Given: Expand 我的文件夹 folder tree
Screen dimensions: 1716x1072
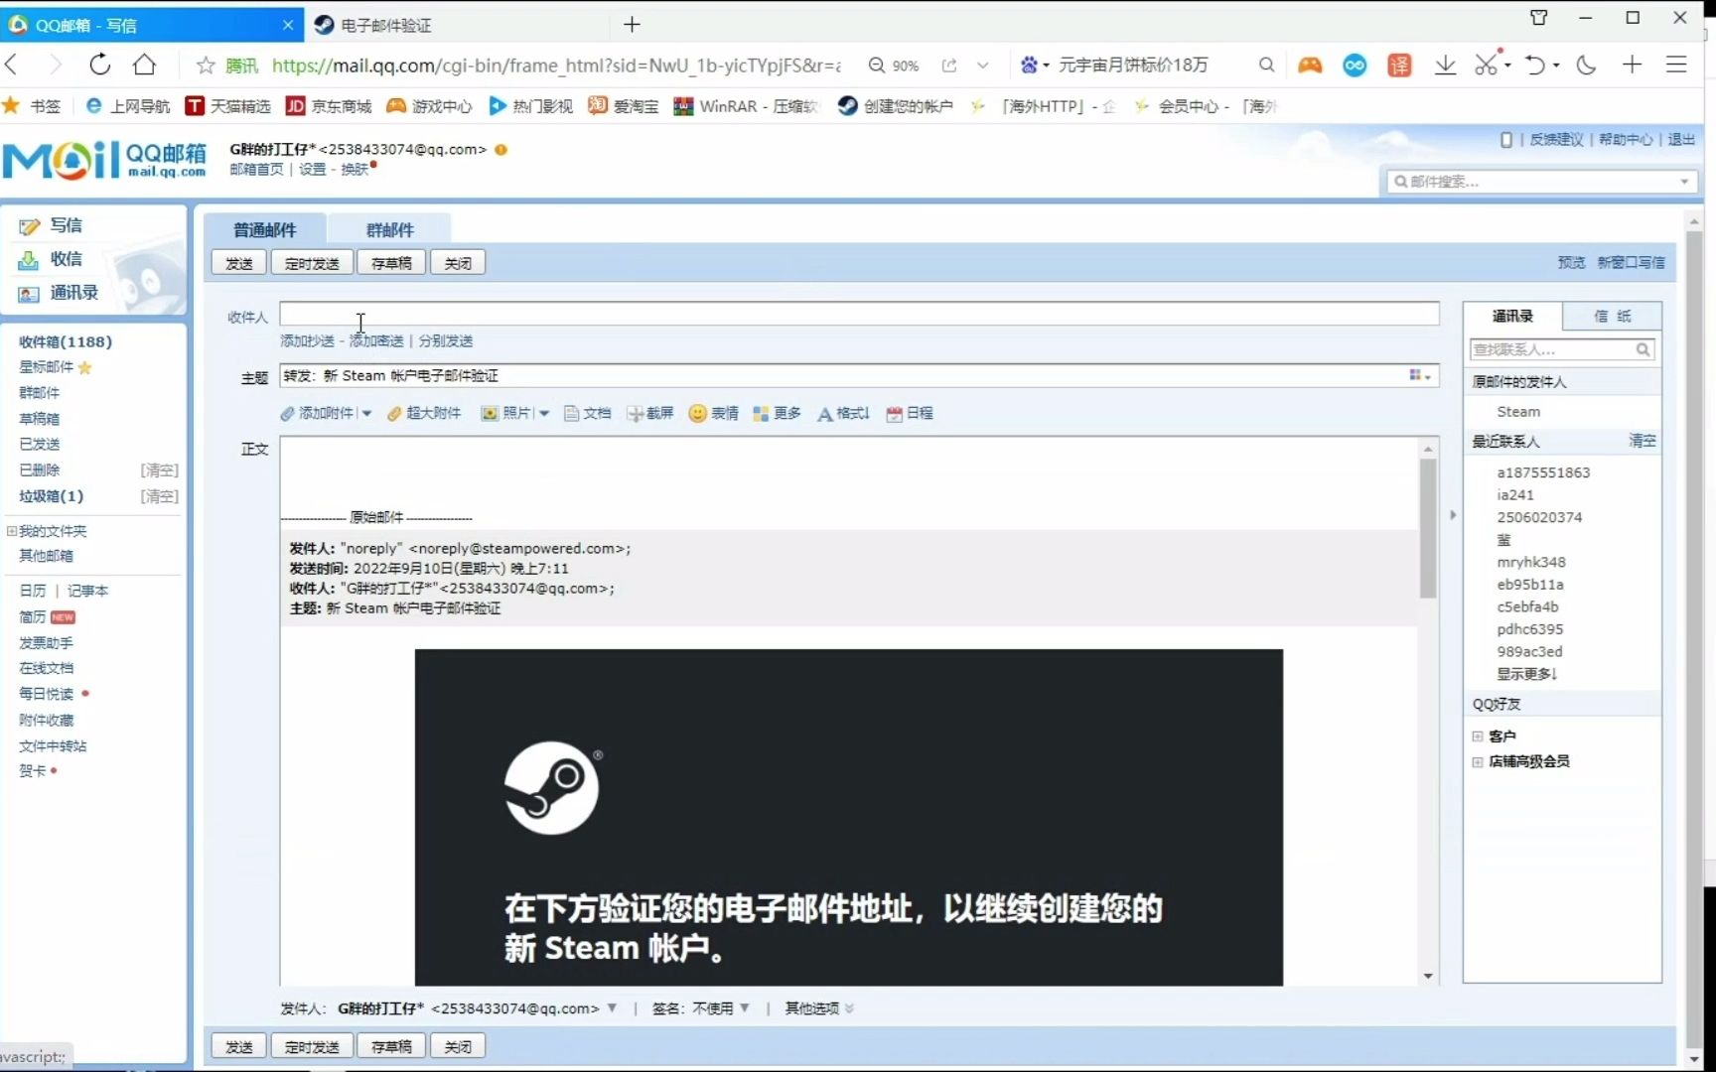Looking at the screenshot, I should pyautogui.click(x=11, y=531).
